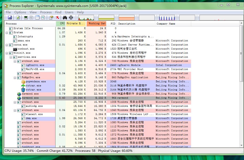Viewport: 244px width, 160px height.
Task: Open System Information graph toolbar icon
Action: coord(26,18)
